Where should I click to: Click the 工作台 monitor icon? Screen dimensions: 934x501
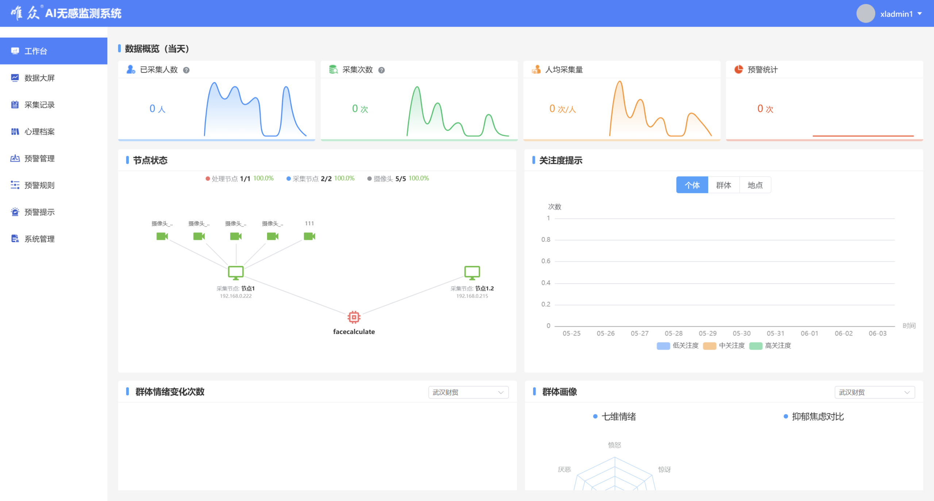pos(15,51)
